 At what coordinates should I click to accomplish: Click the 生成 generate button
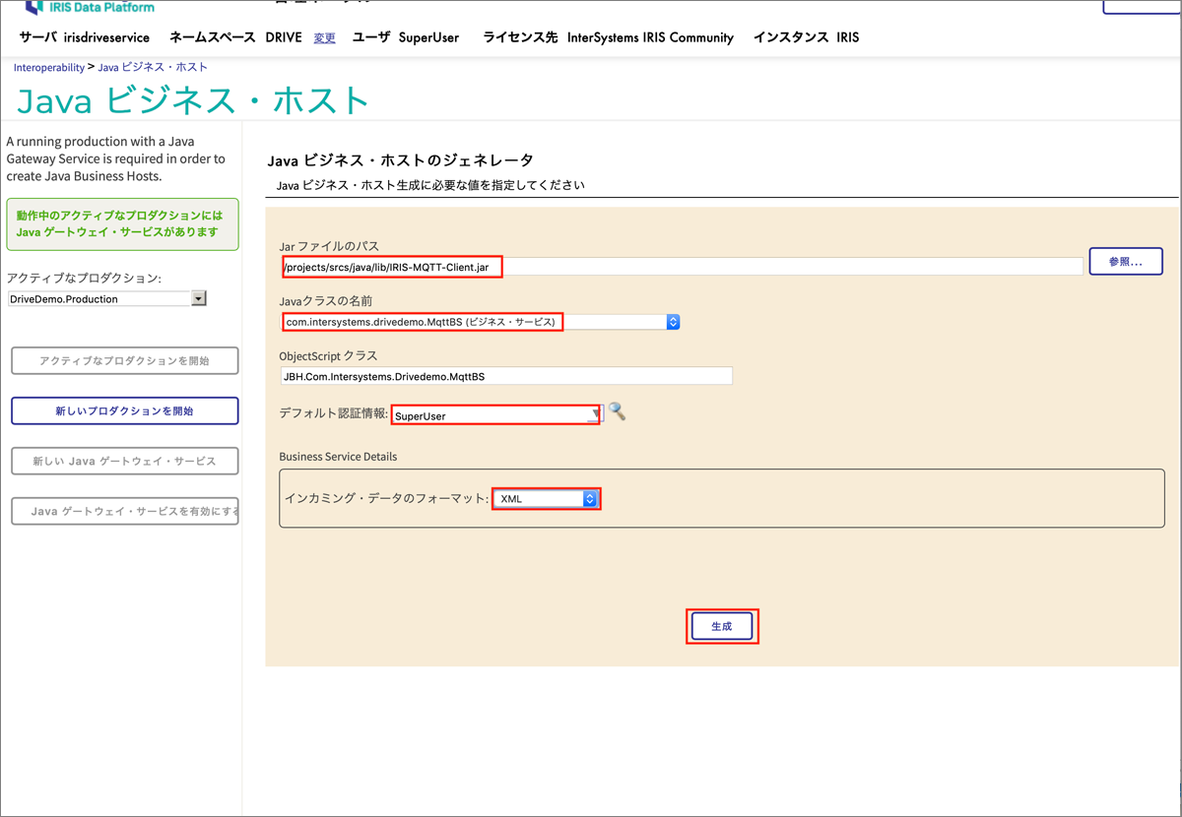click(x=722, y=626)
